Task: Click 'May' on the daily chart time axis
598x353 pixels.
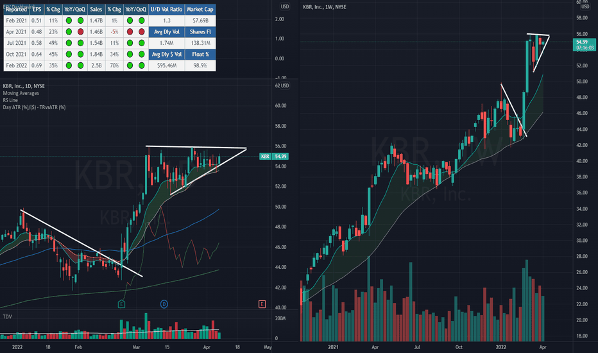Action: pyautogui.click(x=268, y=347)
